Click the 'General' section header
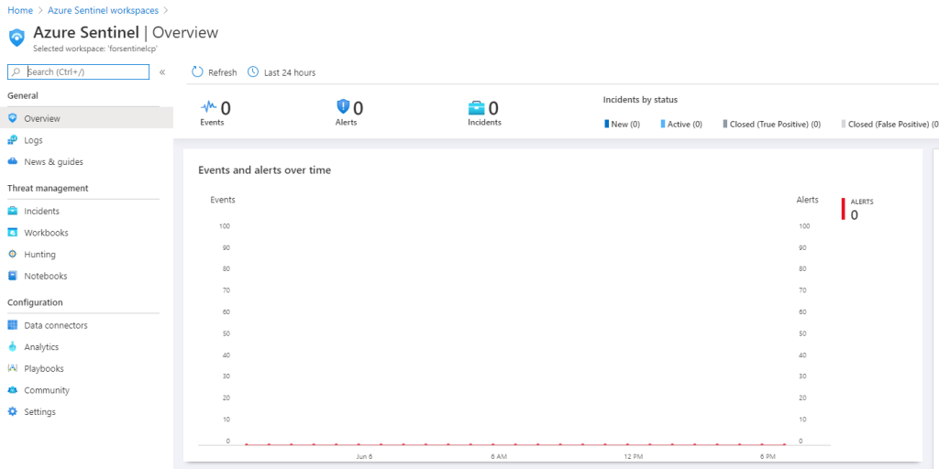This screenshot has height=469, width=939. [23, 95]
